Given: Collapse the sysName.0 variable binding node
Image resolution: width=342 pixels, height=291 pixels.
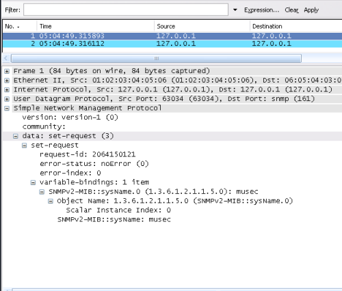Looking at the screenshot, I should 42,192.
